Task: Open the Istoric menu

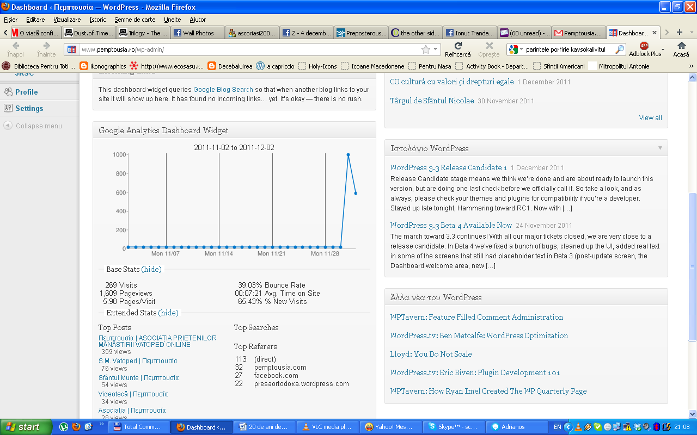Action: point(97,20)
